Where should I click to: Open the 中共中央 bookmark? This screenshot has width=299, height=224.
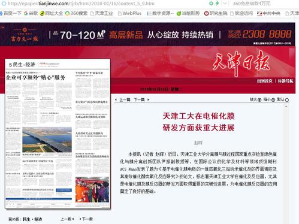point(268,13)
